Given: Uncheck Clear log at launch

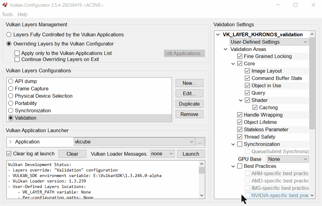Looking at the screenshot, I should 8,154.
